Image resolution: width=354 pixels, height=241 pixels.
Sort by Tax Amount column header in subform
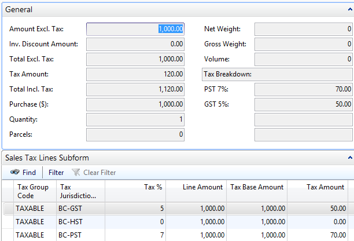[318, 191]
